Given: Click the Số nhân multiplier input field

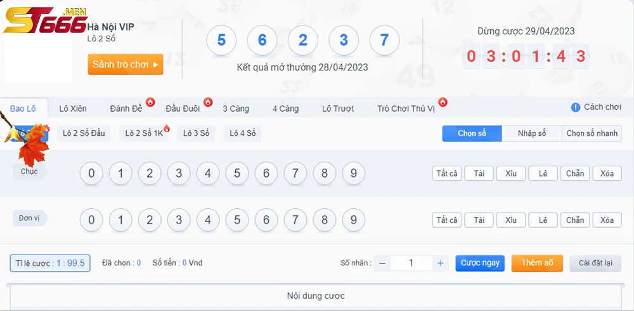Looking at the screenshot, I should tap(411, 263).
